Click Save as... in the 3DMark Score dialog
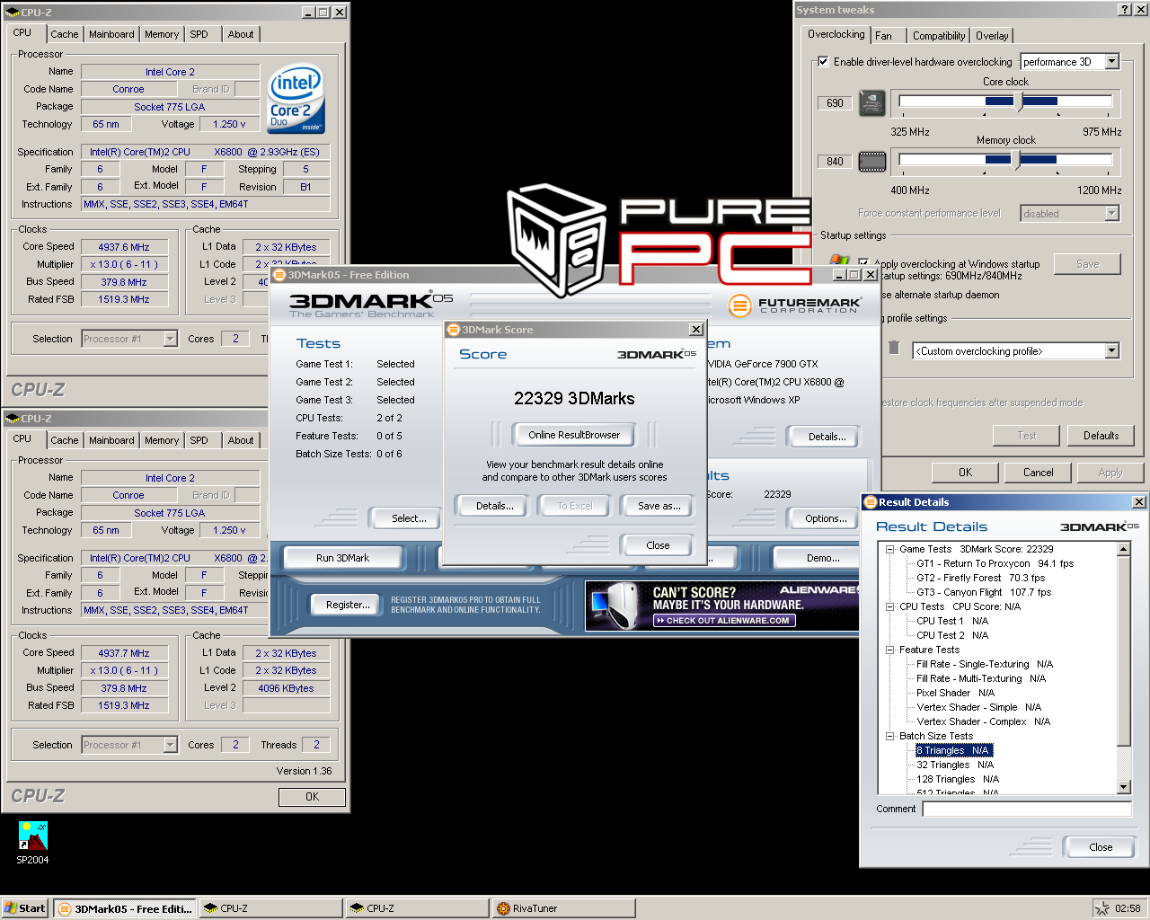The width and height of the screenshot is (1150, 920). 659,506
